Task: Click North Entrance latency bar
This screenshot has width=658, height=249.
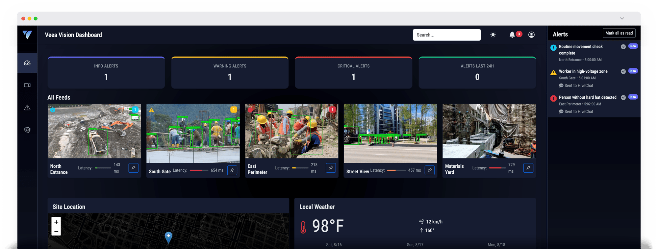Action: 103,168
